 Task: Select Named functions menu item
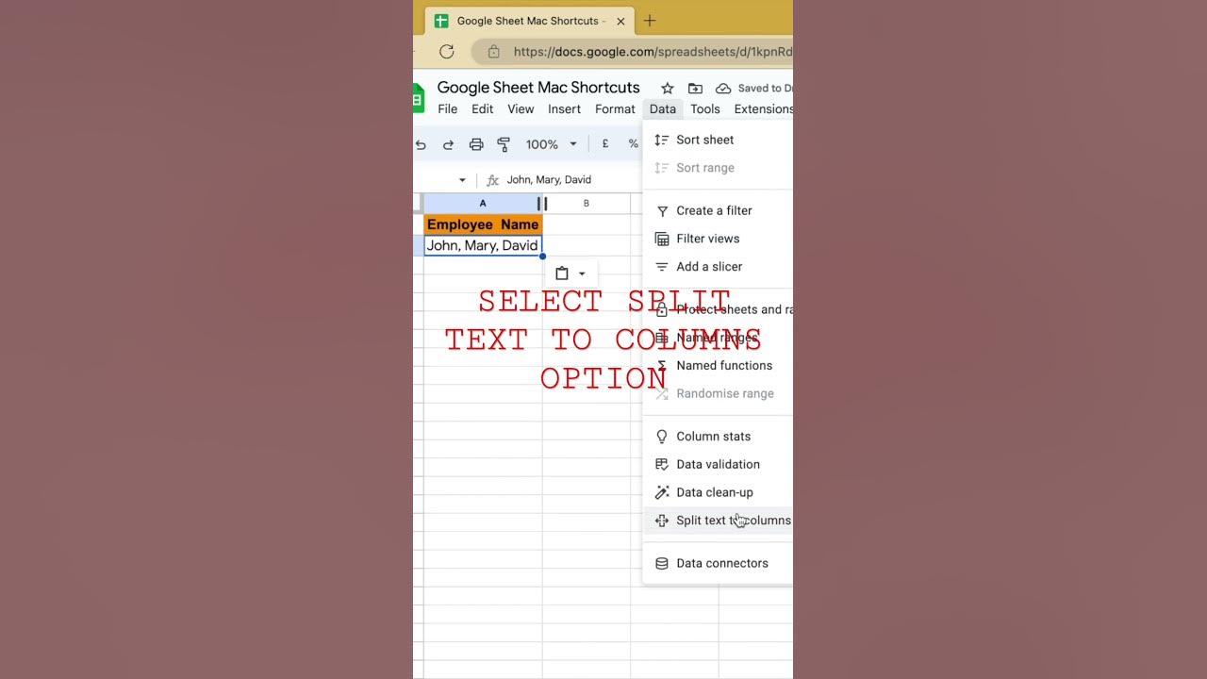718,366
